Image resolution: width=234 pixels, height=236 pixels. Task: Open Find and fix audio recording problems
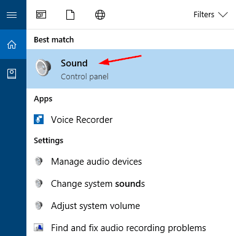click(128, 228)
